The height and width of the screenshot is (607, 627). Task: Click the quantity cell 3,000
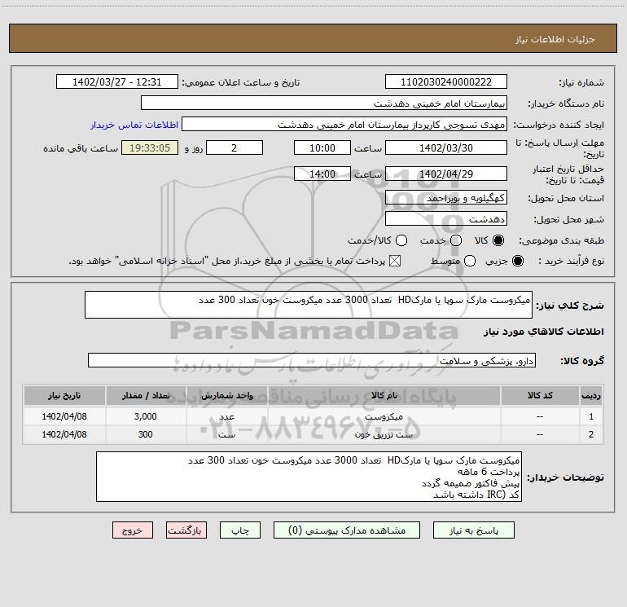point(146,416)
